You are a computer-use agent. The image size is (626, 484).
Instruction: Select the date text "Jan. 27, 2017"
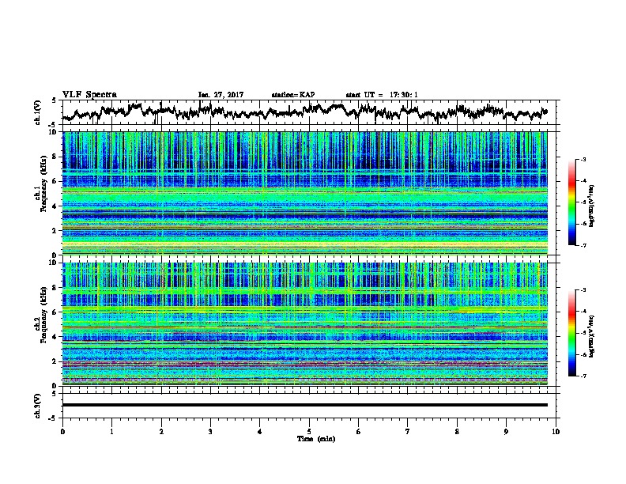[221, 95]
